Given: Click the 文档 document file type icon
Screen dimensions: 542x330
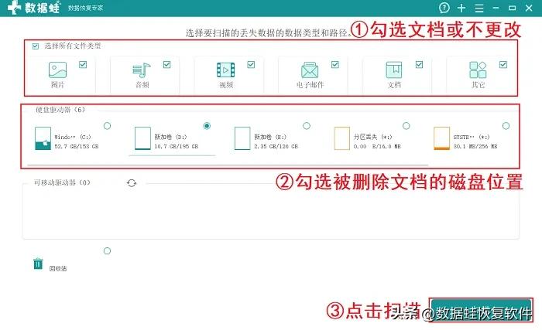Looking at the screenshot, I should coord(393,70).
